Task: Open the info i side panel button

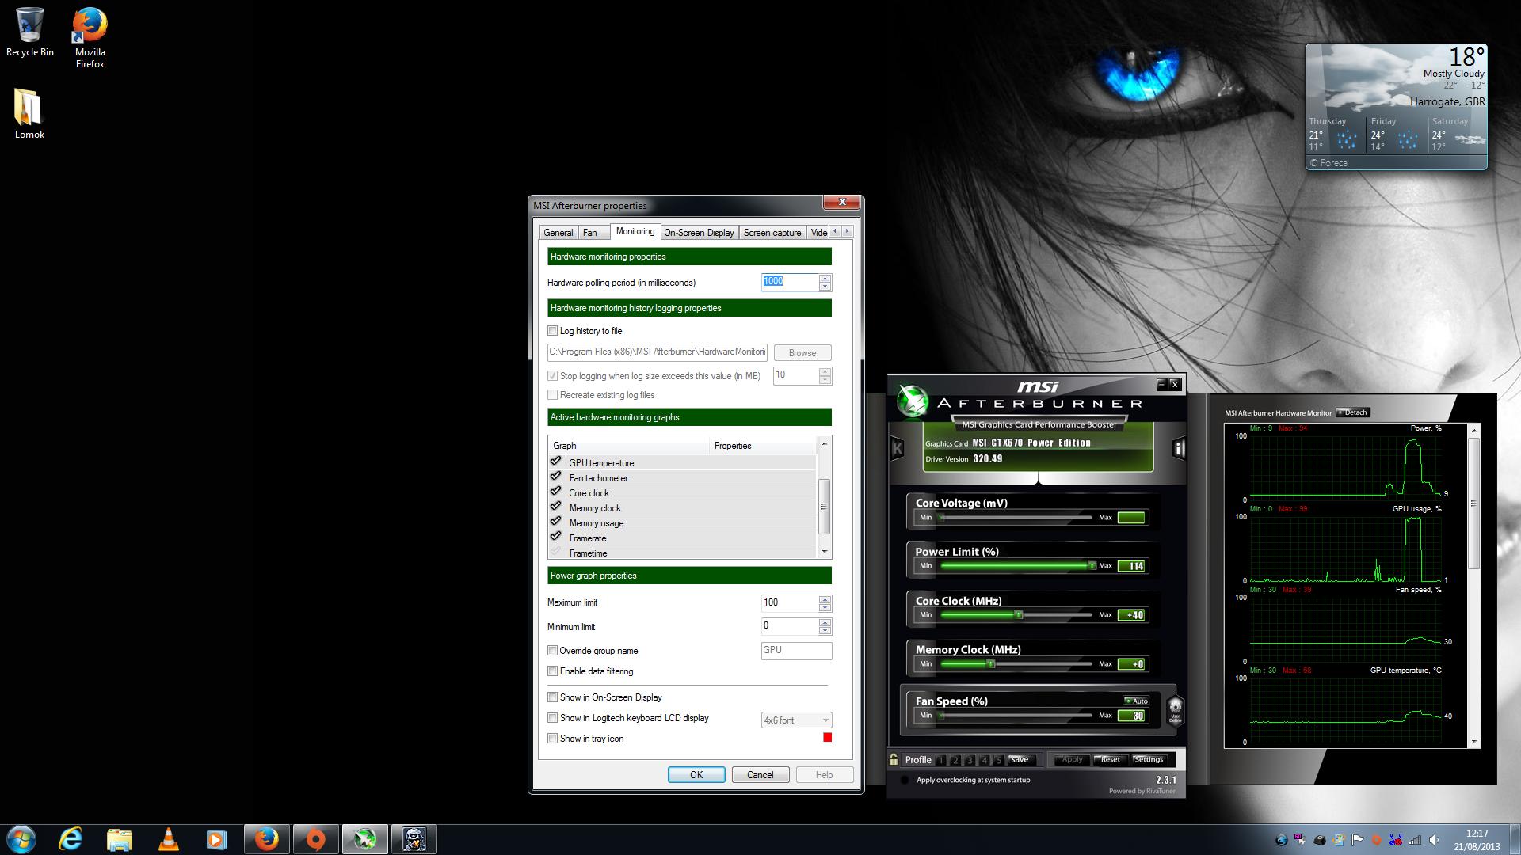Action: (x=1178, y=449)
